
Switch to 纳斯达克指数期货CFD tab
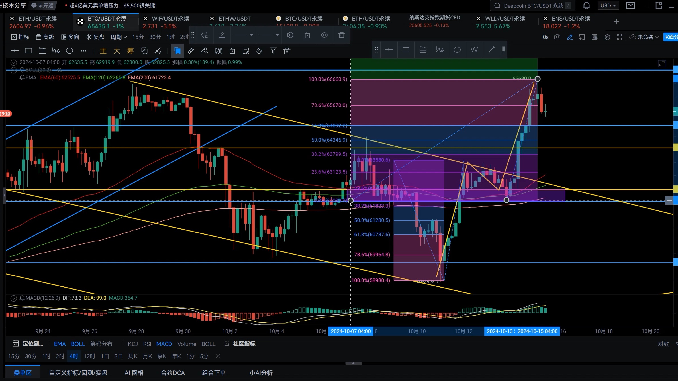pyautogui.click(x=434, y=21)
